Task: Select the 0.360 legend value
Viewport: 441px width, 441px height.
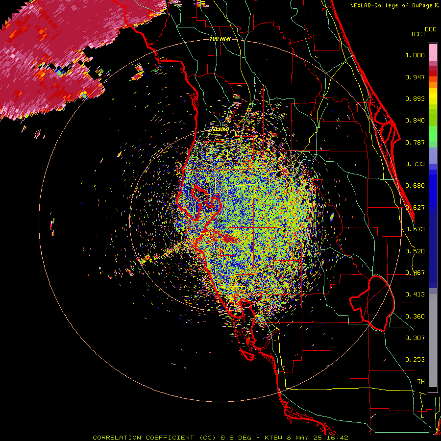Action: pos(415,317)
